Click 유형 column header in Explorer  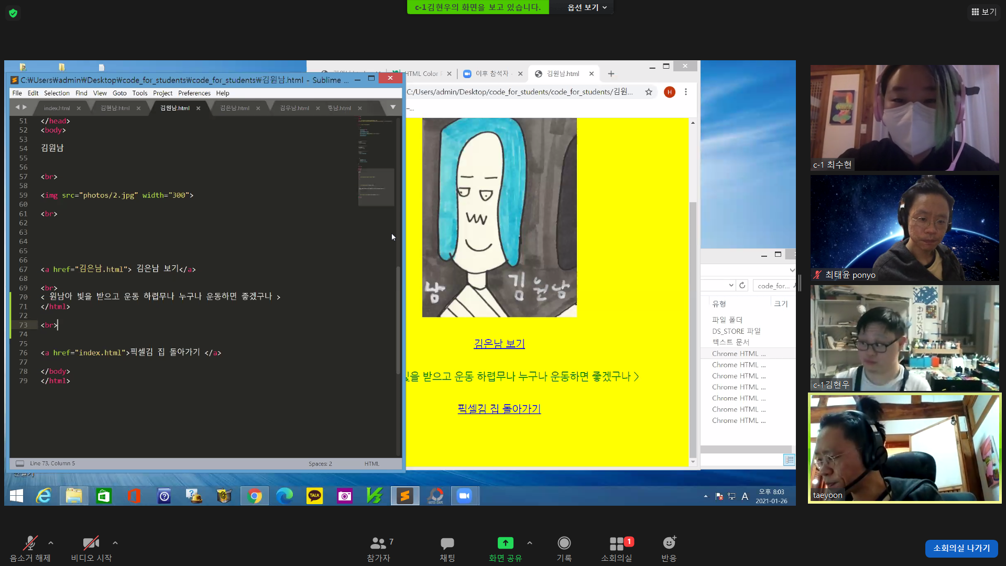click(x=719, y=303)
